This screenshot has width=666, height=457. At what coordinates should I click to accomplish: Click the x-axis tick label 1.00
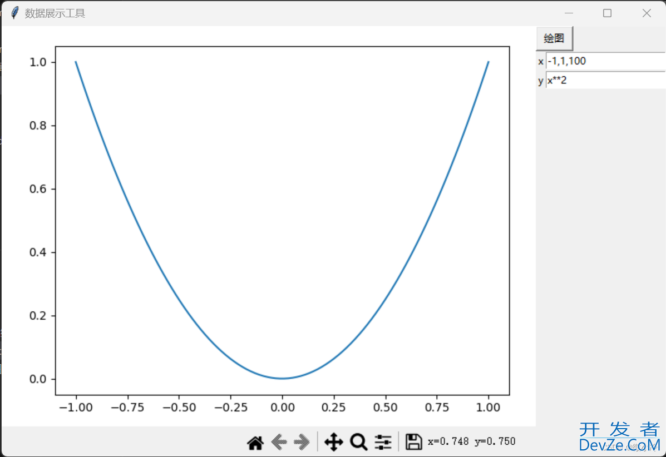pyautogui.click(x=488, y=408)
